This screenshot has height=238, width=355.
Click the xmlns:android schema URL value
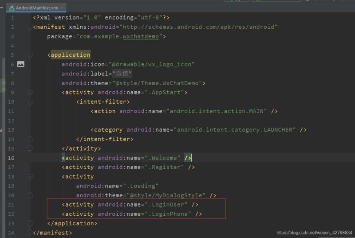coord(198,27)
